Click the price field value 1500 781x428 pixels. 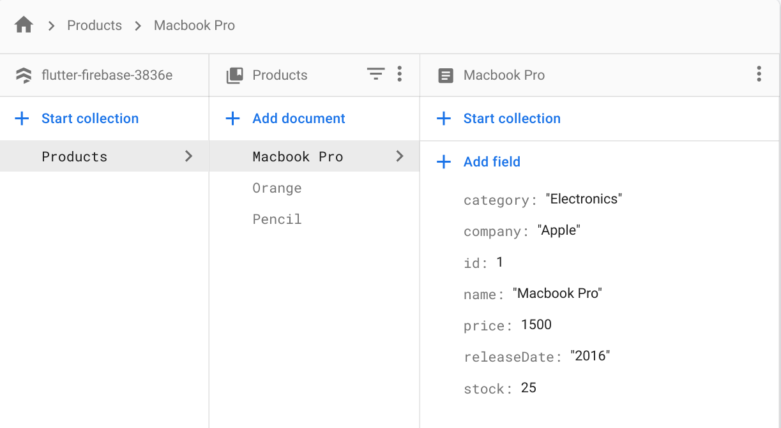point(536,325)
